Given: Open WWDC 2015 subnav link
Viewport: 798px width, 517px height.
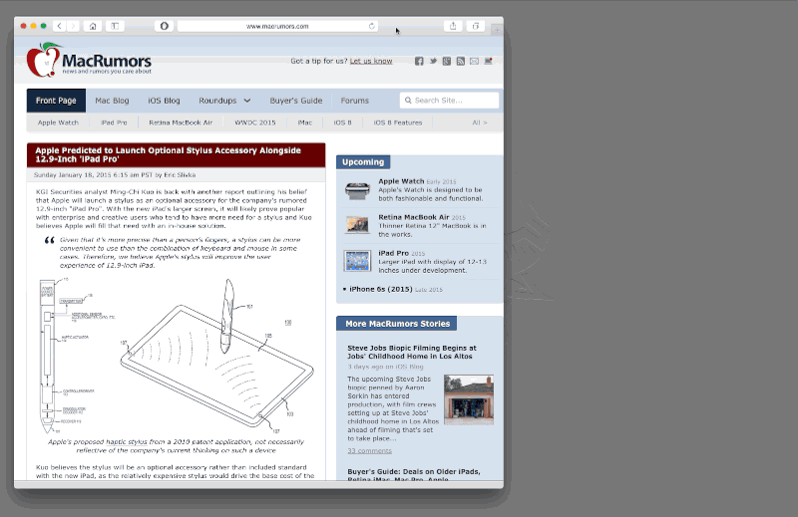Looking at the screenshot, I should coord(255,123).
